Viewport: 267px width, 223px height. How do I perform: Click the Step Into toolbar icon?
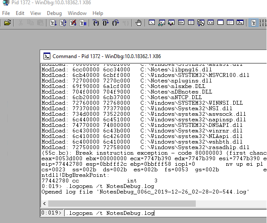click(96, 23)
